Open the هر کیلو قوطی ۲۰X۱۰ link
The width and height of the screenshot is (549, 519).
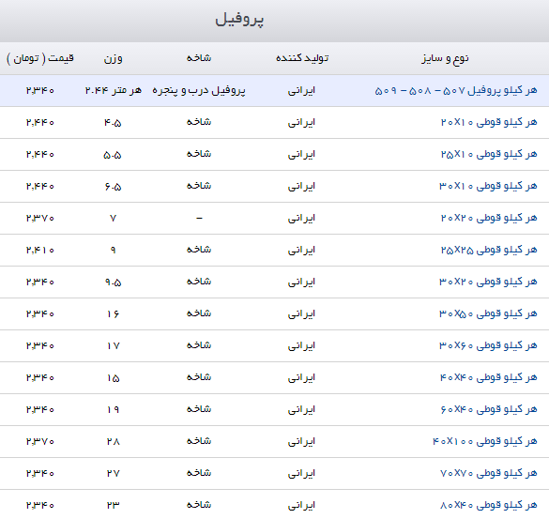489,122
